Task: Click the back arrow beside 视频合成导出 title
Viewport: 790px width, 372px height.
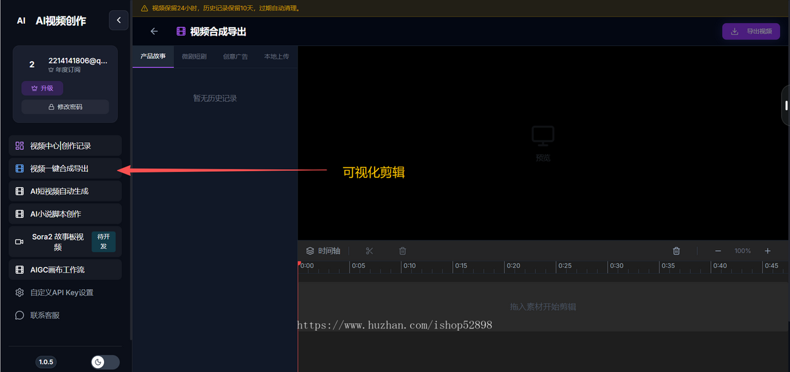Action: [154, 32]
